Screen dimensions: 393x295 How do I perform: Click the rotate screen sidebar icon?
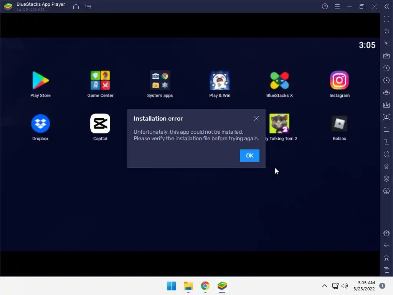(x=386, y=80)
